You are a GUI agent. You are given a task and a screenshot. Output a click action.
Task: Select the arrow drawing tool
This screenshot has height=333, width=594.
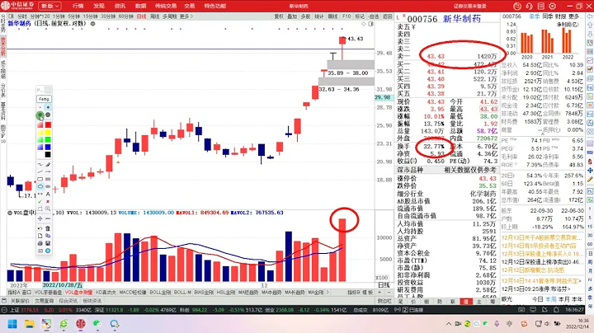(x=48, y=171)
